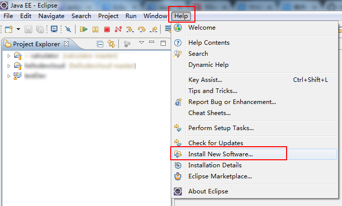This screenshot has width=342, height=206.
Task: Open the Project menu
Action: 108,16
